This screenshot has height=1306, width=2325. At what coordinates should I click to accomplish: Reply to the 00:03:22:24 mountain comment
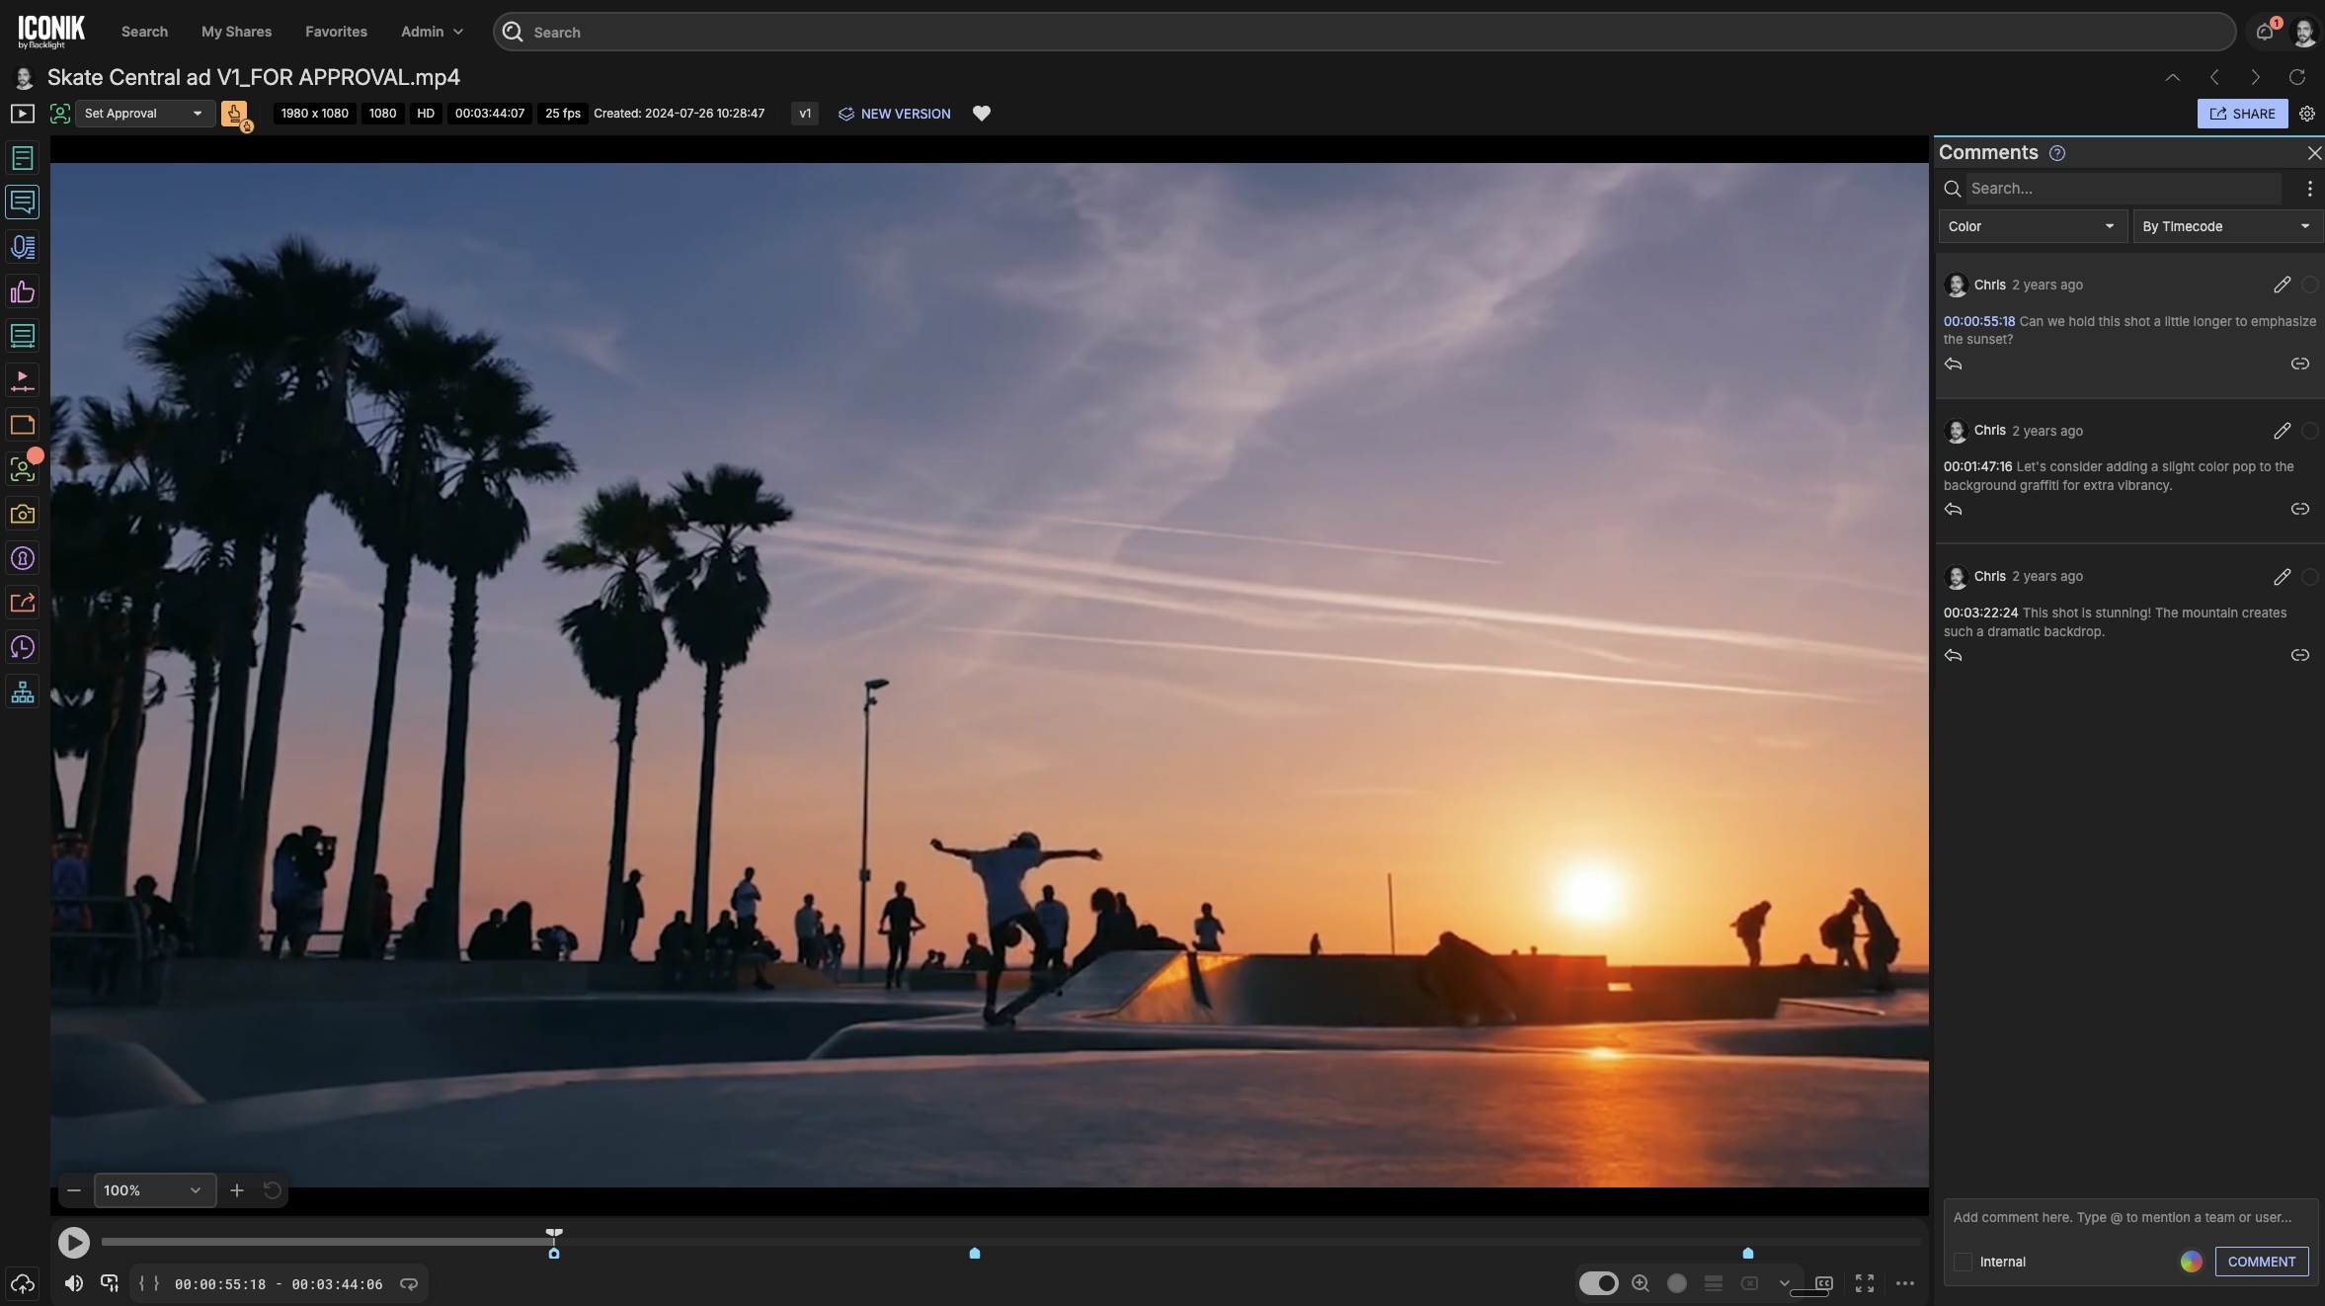click(1953, 656)
